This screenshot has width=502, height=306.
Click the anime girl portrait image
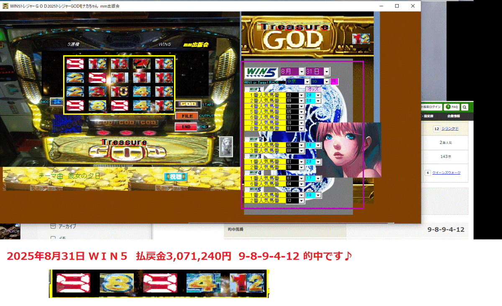coord(348,150)
